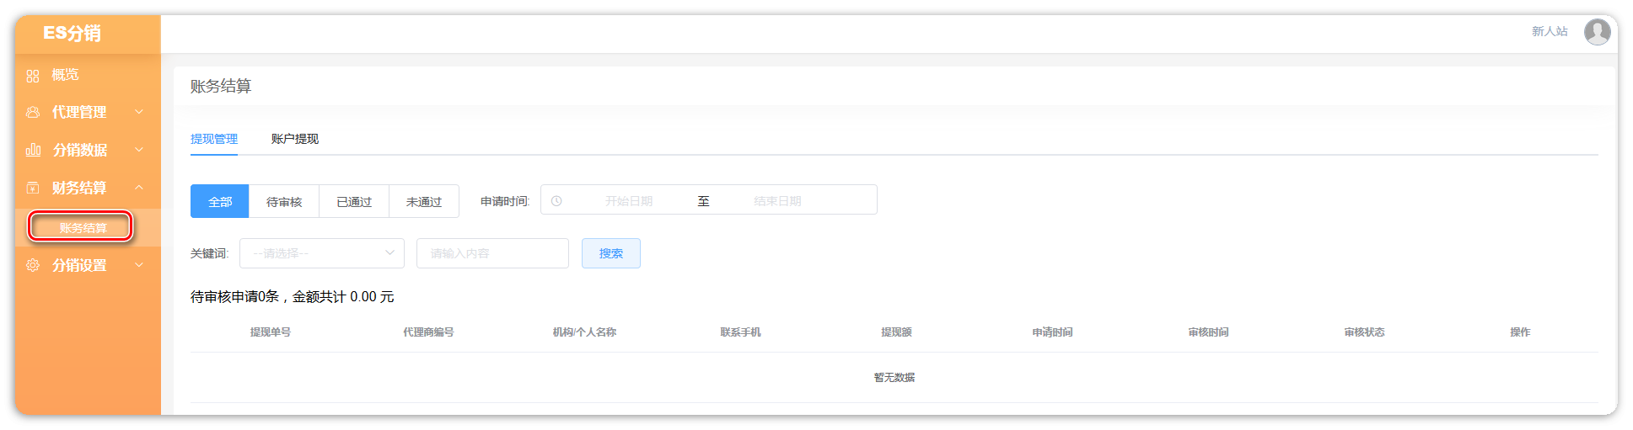The width and height of the screenshot is (1633, 430).
Task: Click the 代理管理 people icon
Action: (x=33, y=112)
